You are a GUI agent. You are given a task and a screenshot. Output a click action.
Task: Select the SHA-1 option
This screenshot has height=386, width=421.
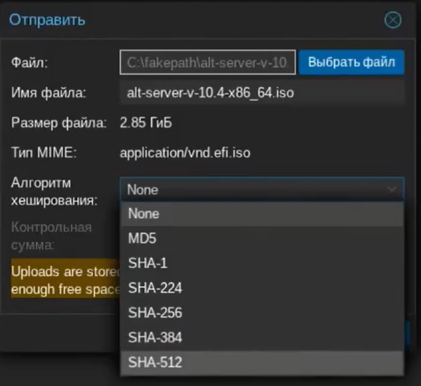pos(148,263)
